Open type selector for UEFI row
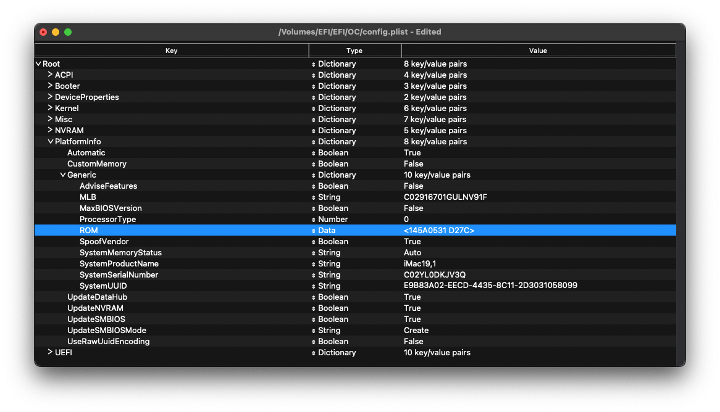Image resolution: width=720 pixels, height=412 pixels. [314, 353]
